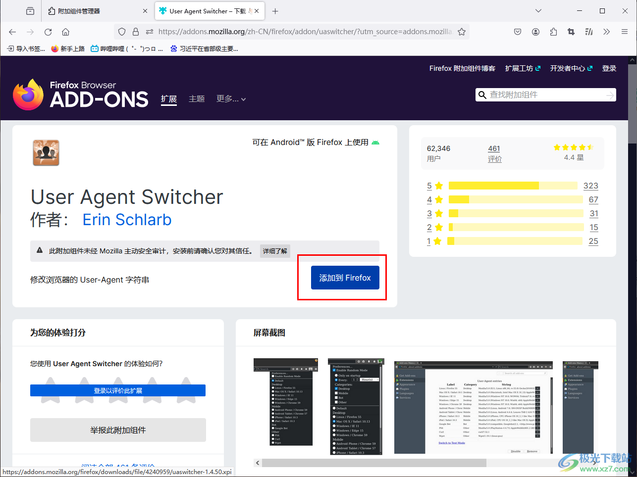Open the 新手上路 bookmark
This screenshot has height=477, width=637.
(68, 48)
